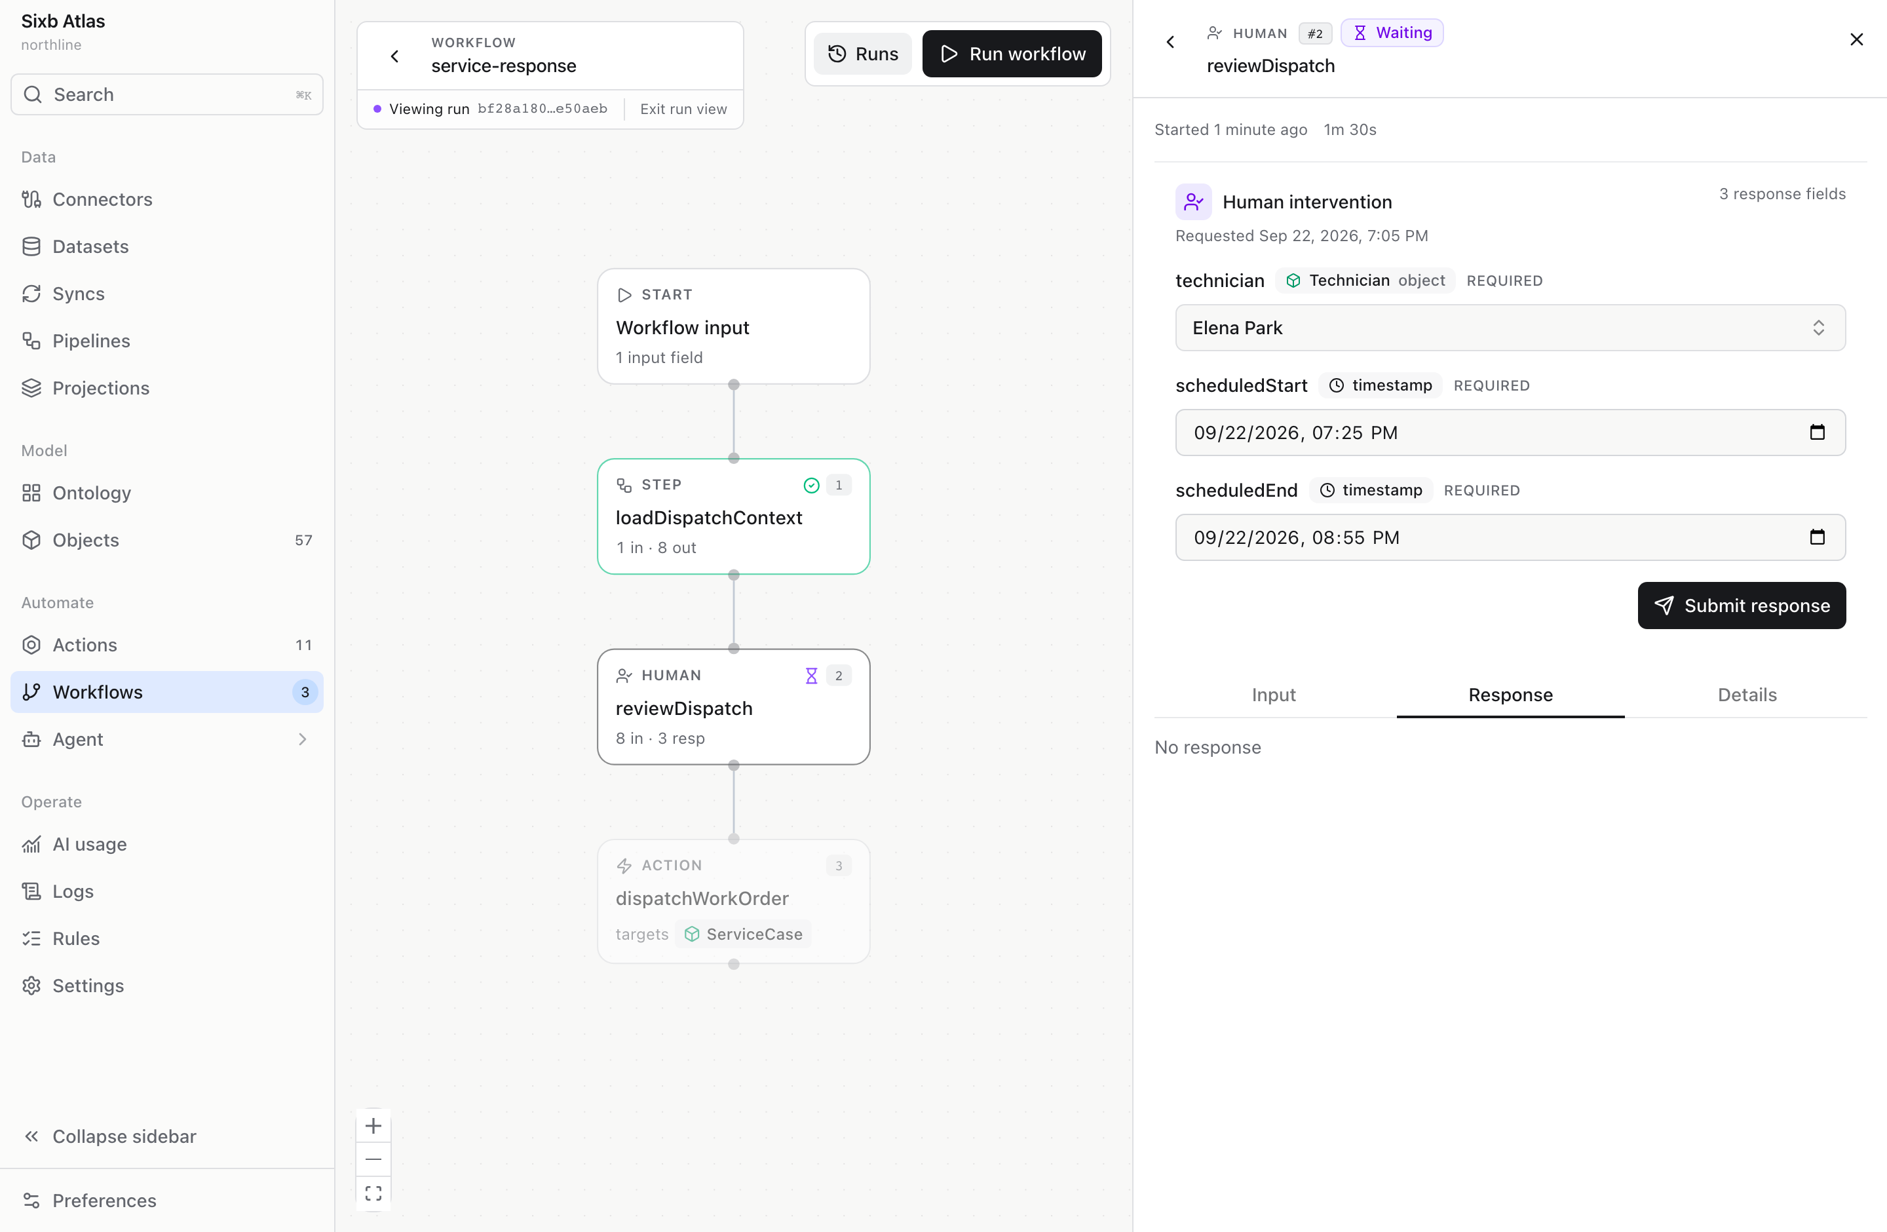
Task: Click the Technician object type chip
Action: (1365, 280)
